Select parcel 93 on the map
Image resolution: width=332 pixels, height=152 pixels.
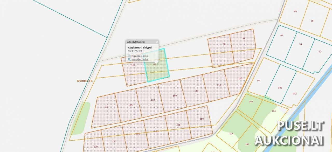[220, 52]
